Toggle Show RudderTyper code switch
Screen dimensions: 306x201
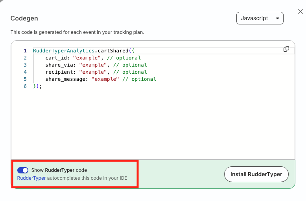(x=23, y=170)
